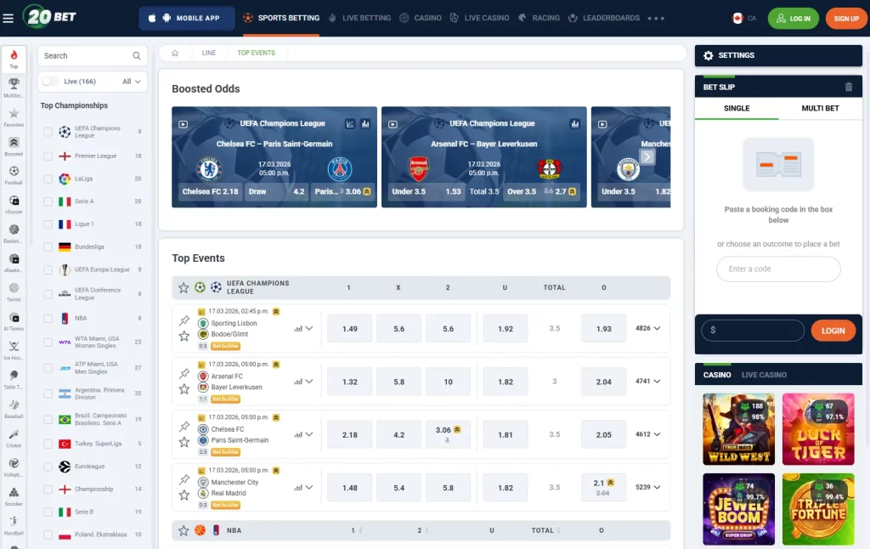Clear the bet slip with the trash icon
This screenshot has height=549, width=870.
point(850,86)
